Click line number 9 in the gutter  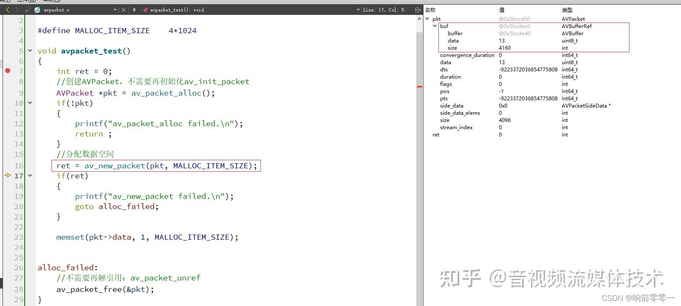pyautogui.click(x=21, y=93)
